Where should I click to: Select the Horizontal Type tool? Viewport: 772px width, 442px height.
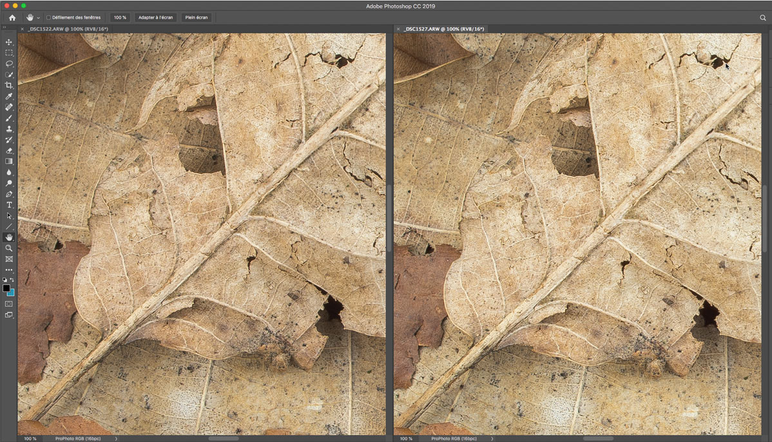[9, 205]
